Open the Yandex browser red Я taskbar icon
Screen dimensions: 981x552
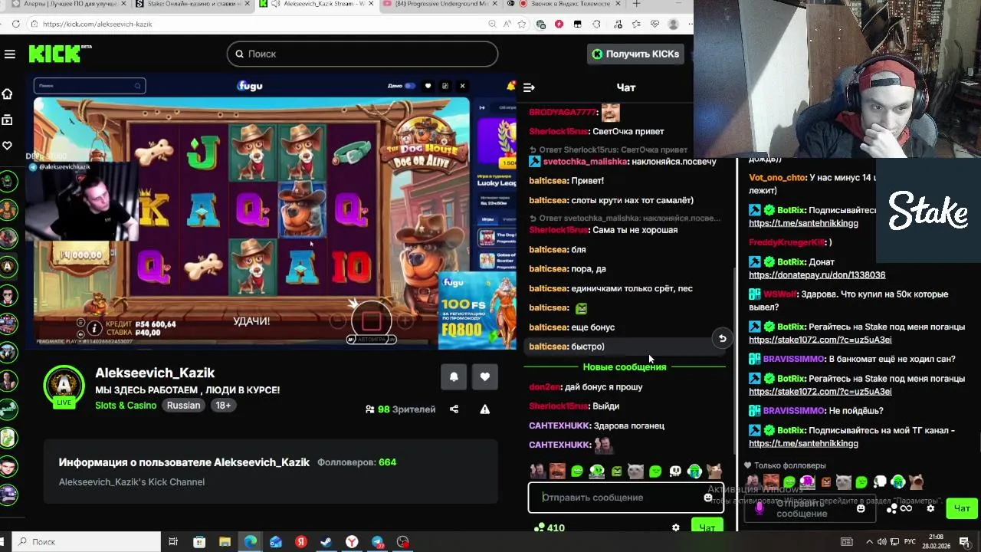[x=301, y=542]
